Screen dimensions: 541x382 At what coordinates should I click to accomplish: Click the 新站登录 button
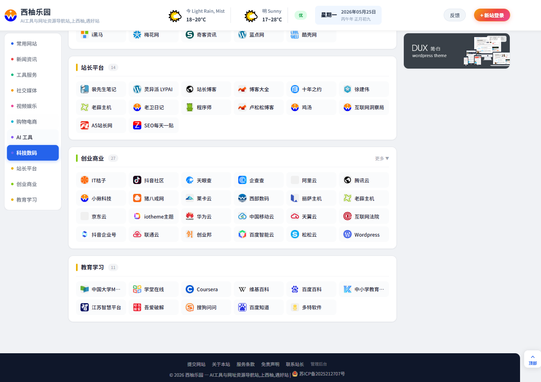tap(492, 15)
